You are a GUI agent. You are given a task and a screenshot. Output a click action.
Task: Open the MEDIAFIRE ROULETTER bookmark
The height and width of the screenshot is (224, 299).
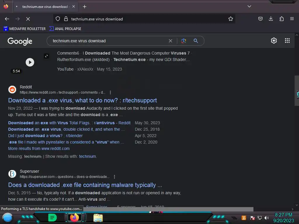(x=25, y=29)
